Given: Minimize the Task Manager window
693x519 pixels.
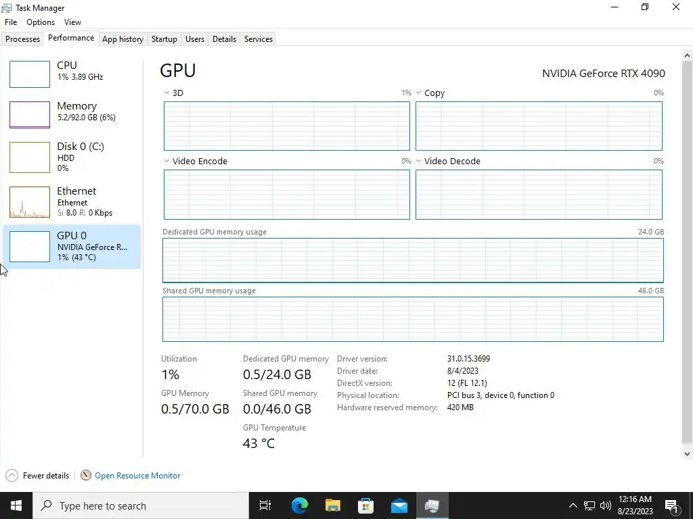Looking at the screenshot, I should pos(614,7).
